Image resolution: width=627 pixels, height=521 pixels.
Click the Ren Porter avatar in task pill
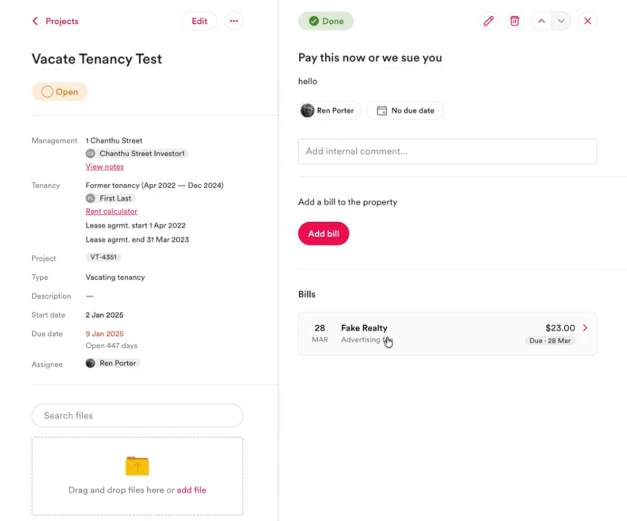(308, 110)
